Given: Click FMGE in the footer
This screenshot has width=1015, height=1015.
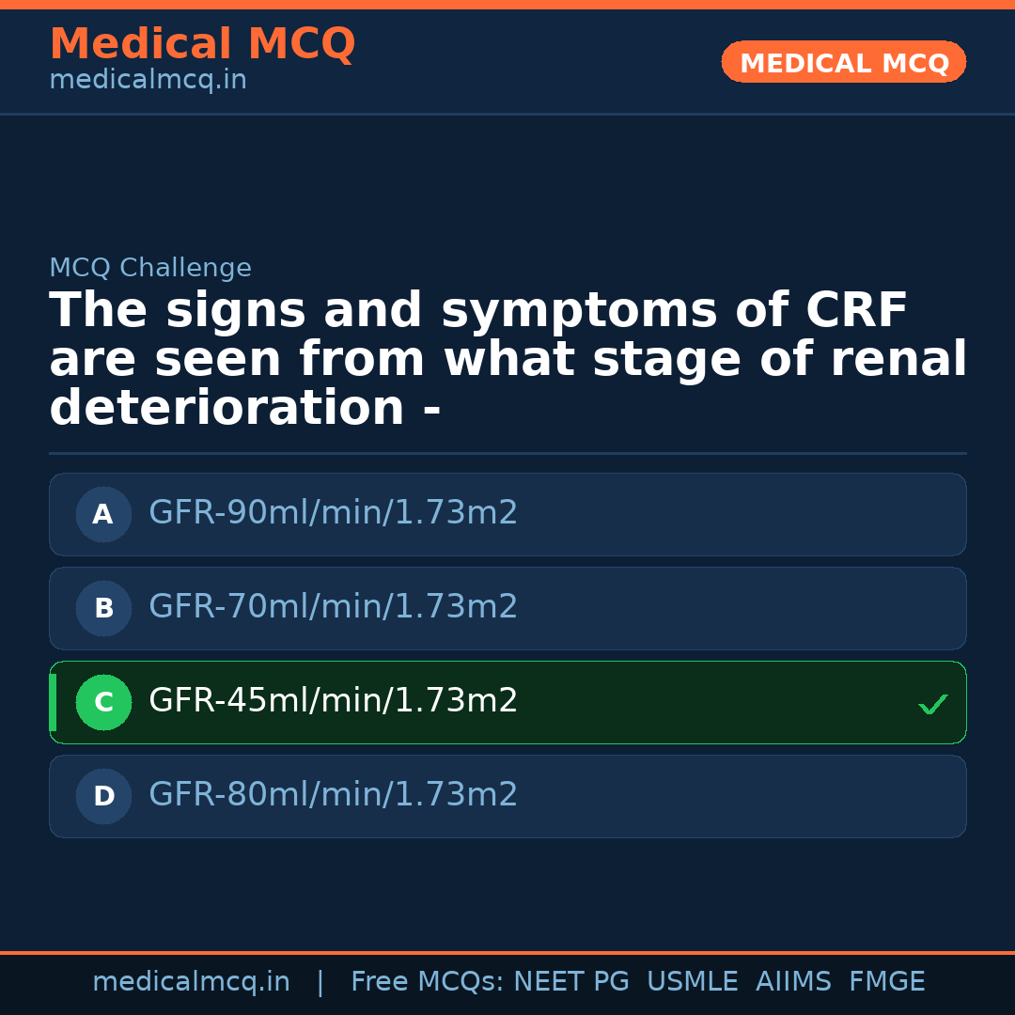Looking at the screenshot, I should point(886,982).
